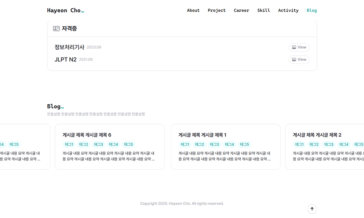Go to Project in the top navigation
Screen dimensions: 364x218
pyautogui.click(x=217, y=10)
